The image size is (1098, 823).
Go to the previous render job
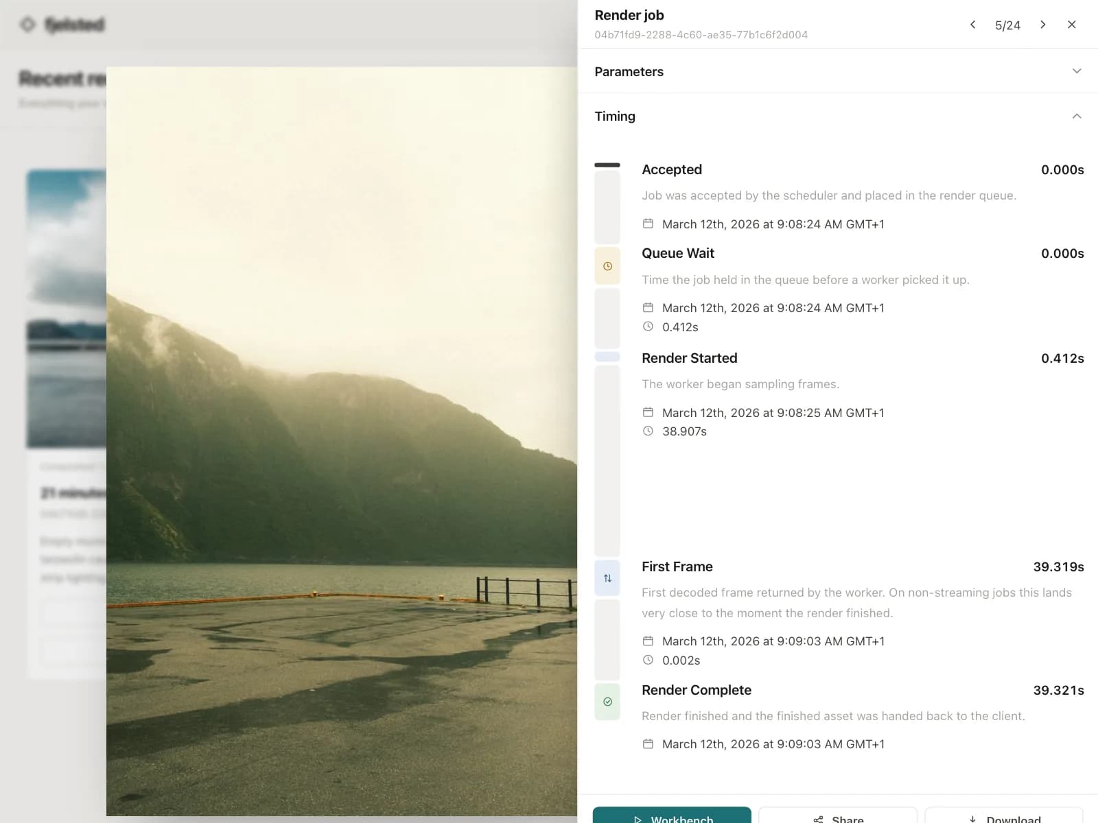pos(972,25)
